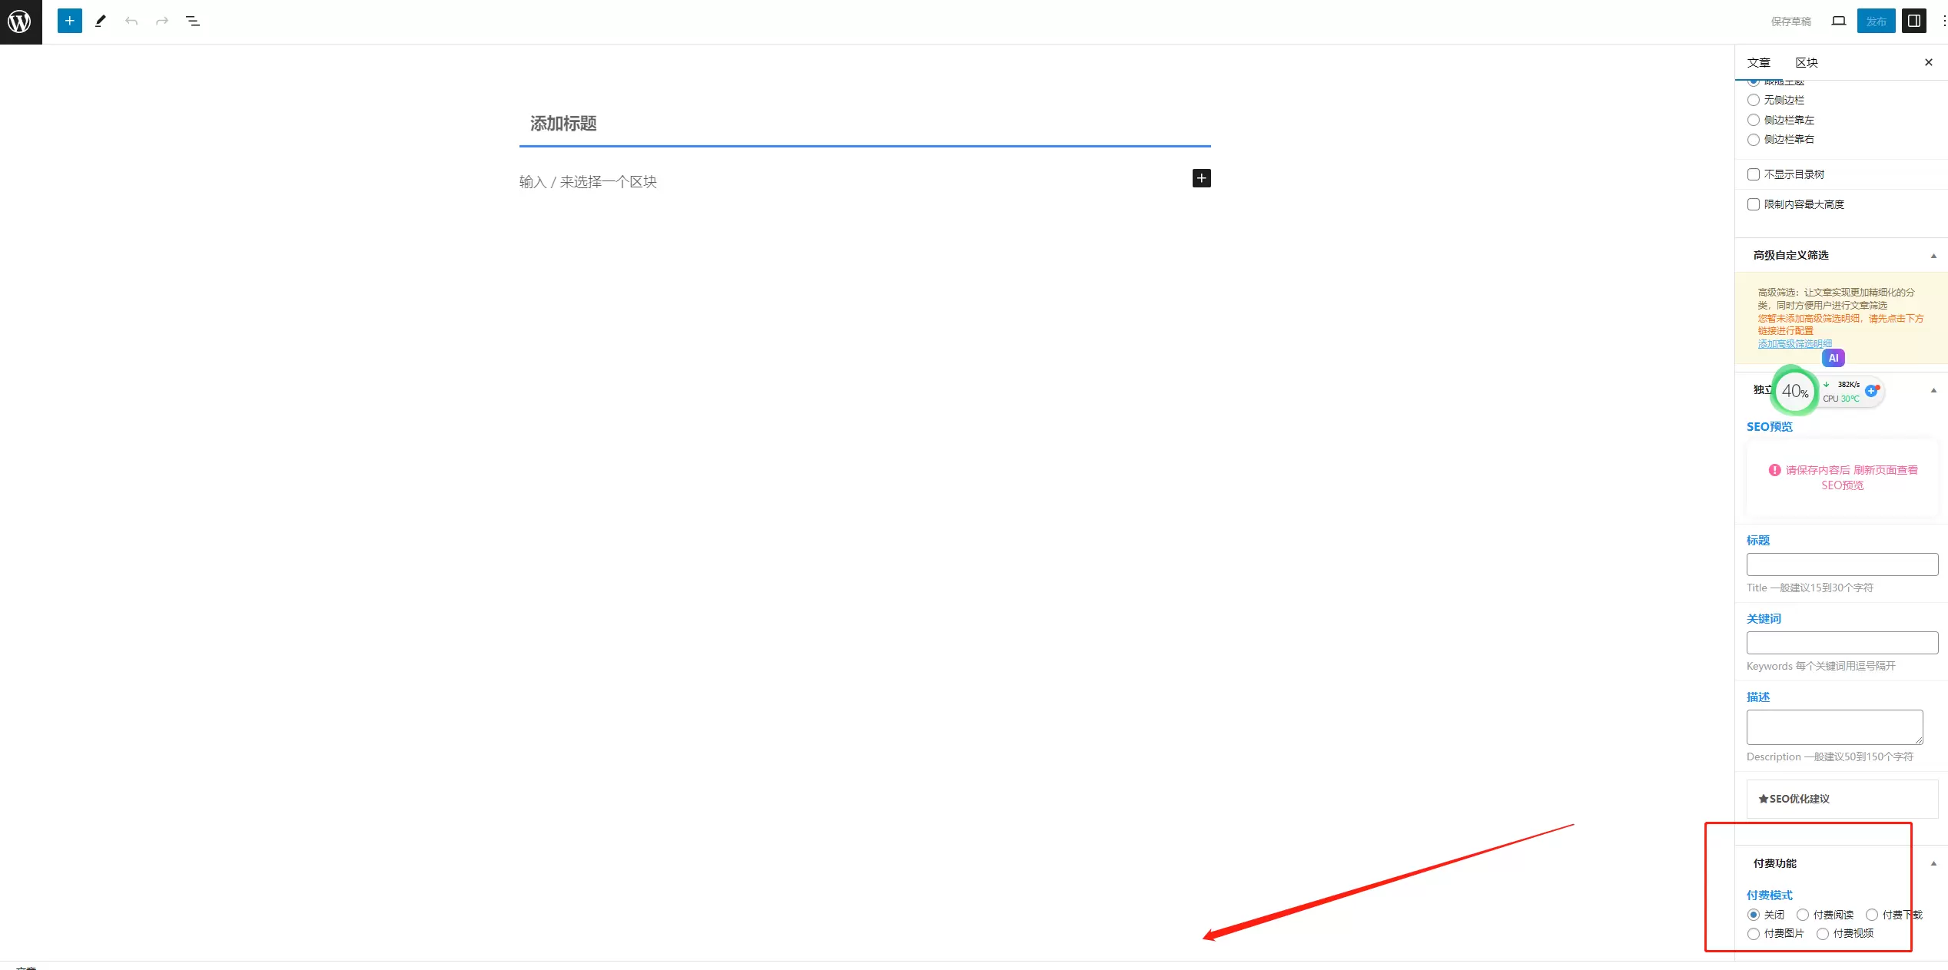Image resolution: width=1948 pixels, height=970 pixels.
Task: Switch to the 文章 tab
Action: [x=1759, y=62]
